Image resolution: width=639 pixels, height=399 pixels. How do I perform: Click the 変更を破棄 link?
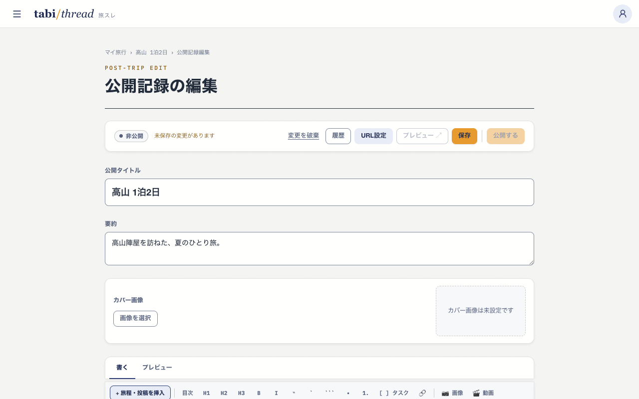304,136
